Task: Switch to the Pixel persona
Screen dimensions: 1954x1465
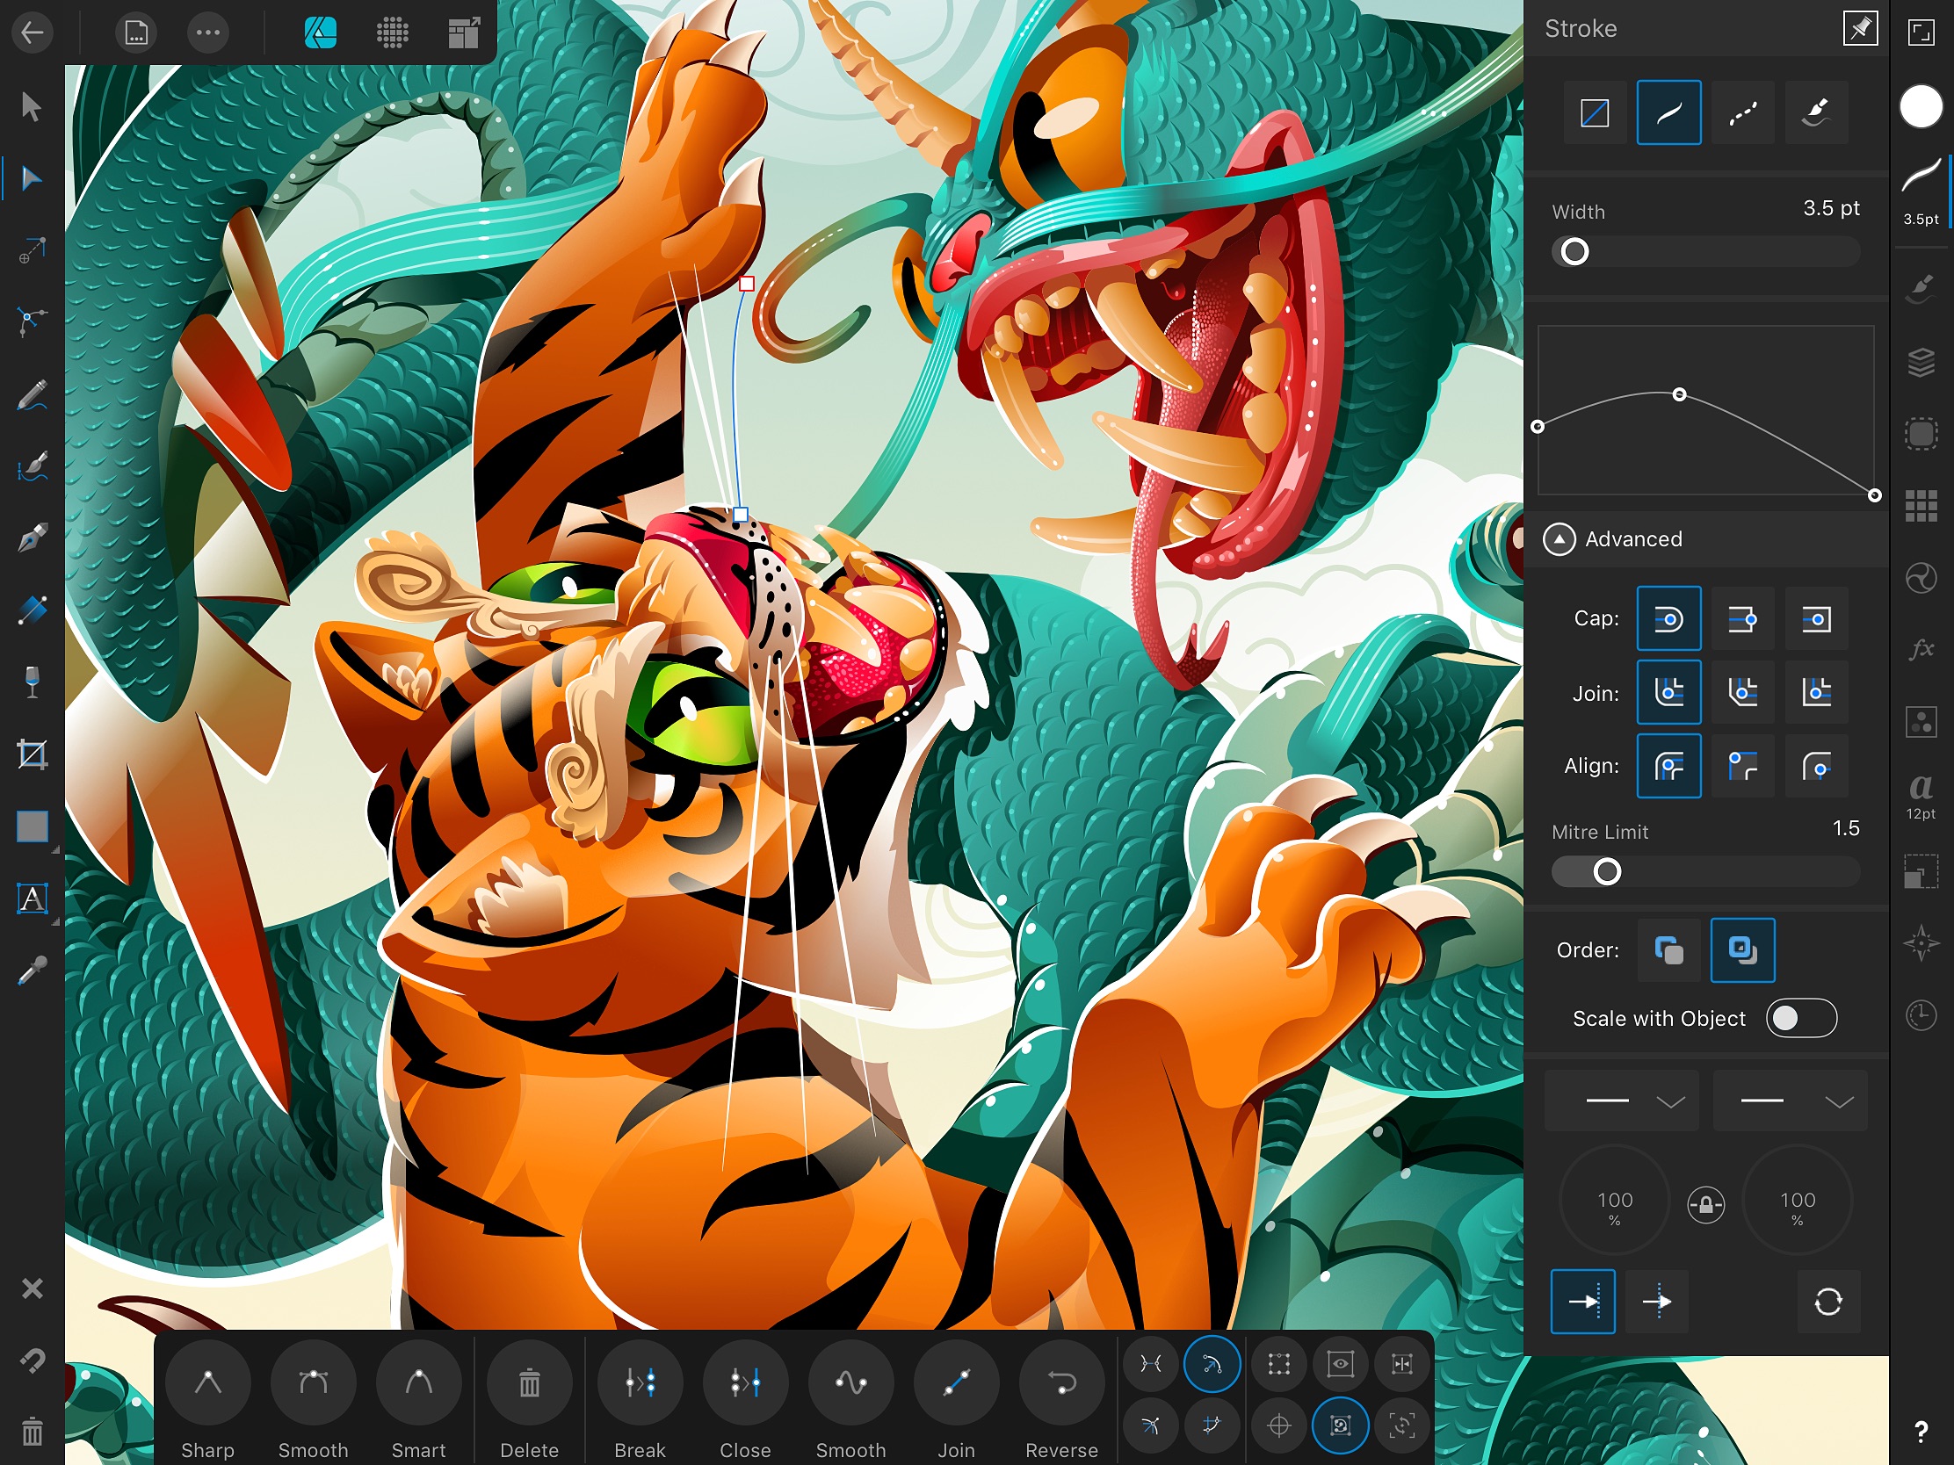Action: tap(392, 32)
